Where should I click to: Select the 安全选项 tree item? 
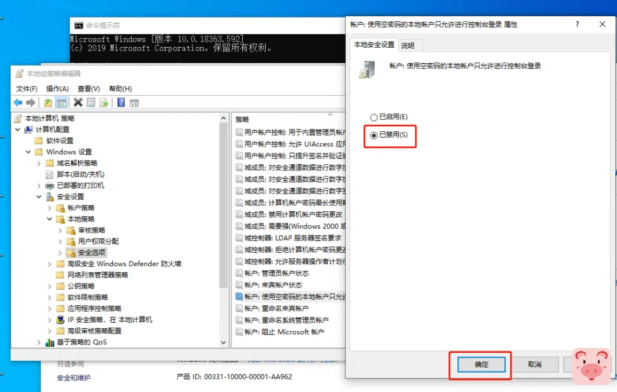coord(92,252)
